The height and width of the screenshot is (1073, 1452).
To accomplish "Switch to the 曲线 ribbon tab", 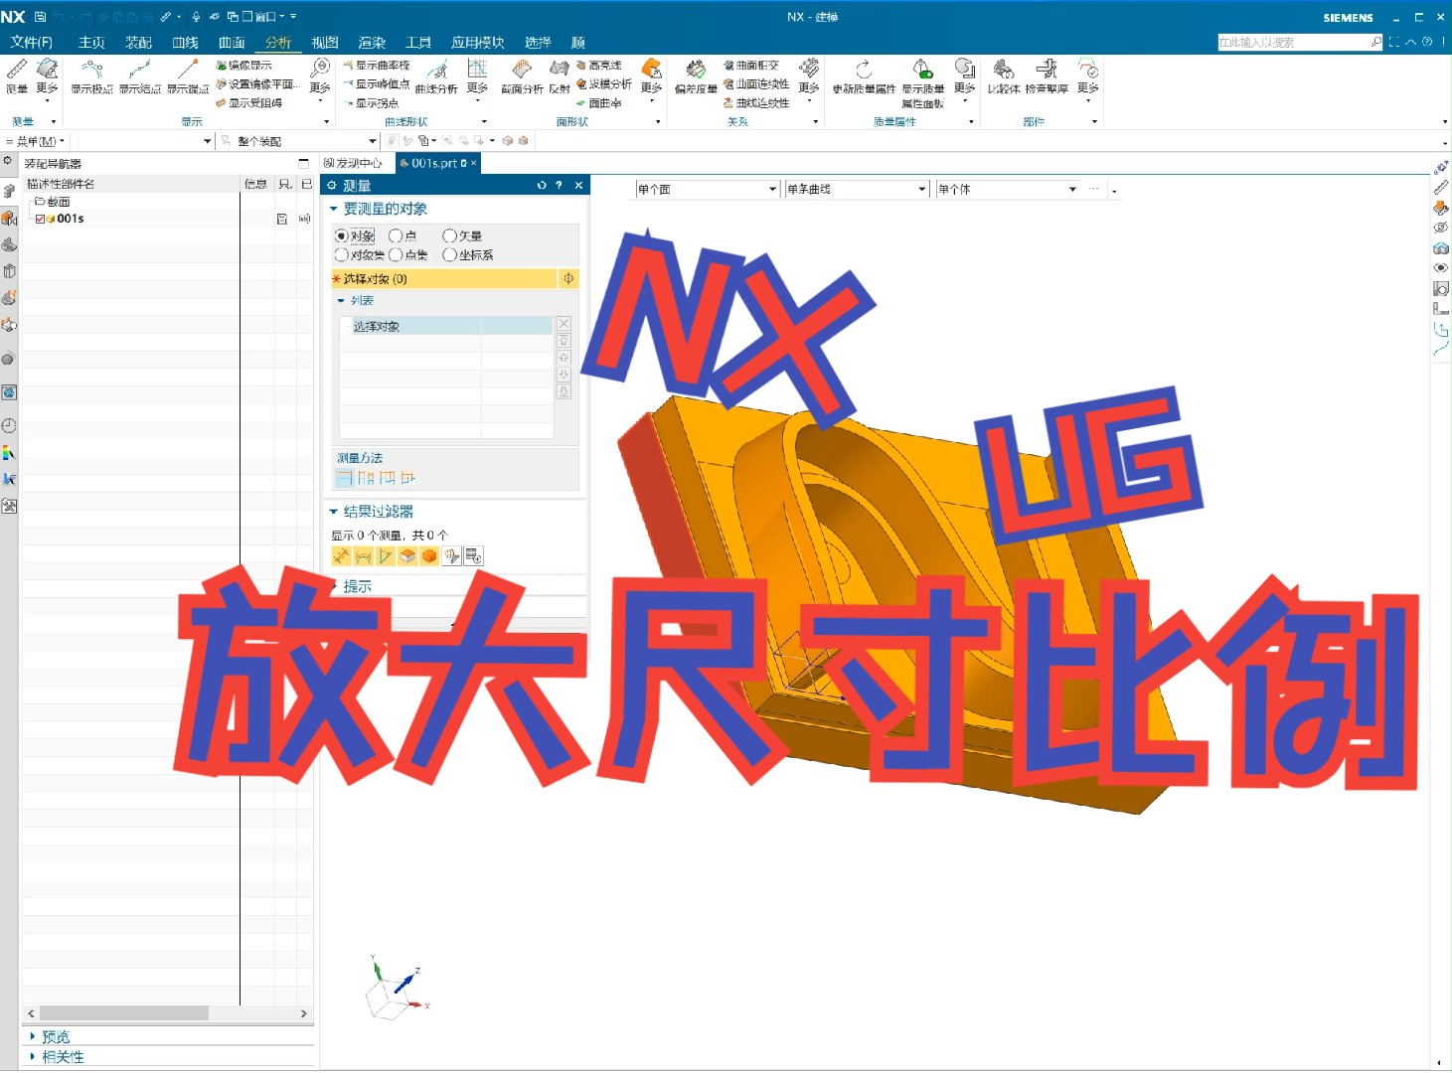I will tap(185, 42).
